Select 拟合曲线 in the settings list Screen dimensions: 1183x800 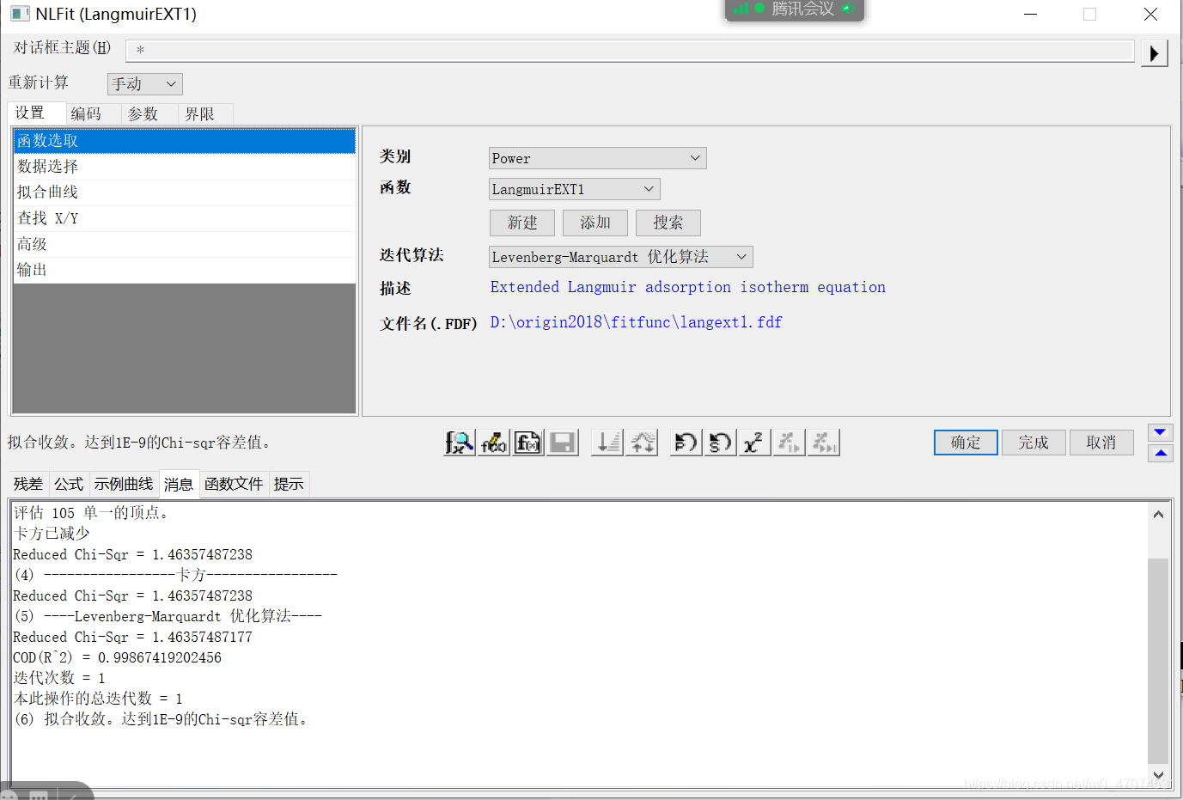pyautogui.click(x=185, y=192)
